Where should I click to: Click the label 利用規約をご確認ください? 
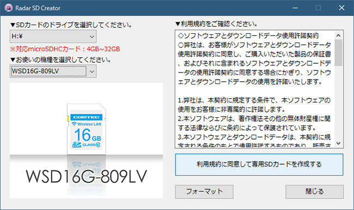(x=216, y=24)
